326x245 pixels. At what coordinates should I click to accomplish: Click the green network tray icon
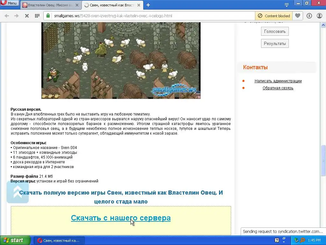coord(296,241)
